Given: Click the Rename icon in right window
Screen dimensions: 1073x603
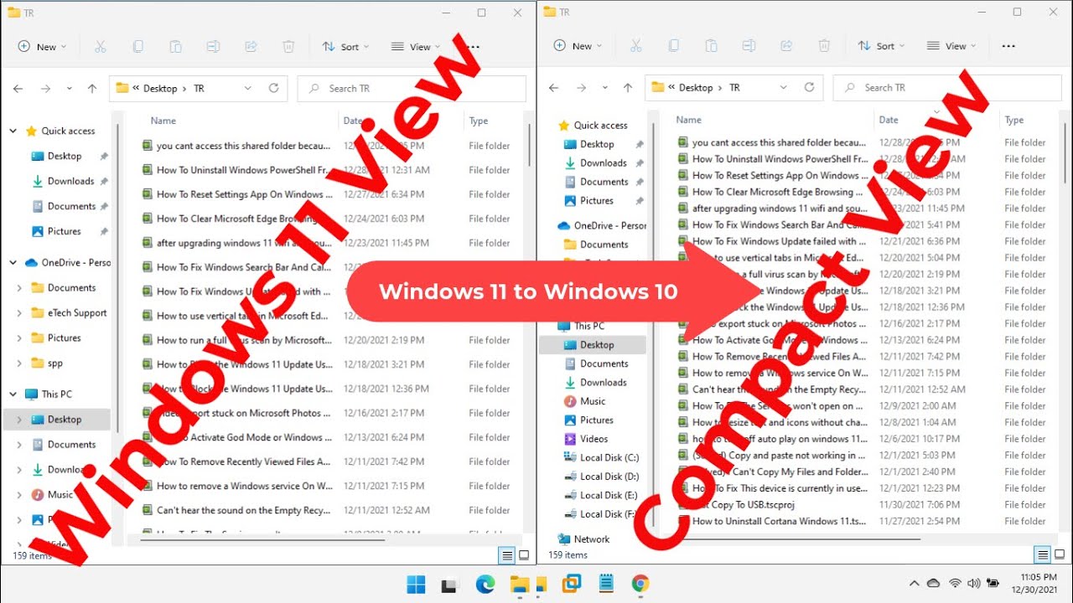Looking at the screenshot, I should [749, 46].
